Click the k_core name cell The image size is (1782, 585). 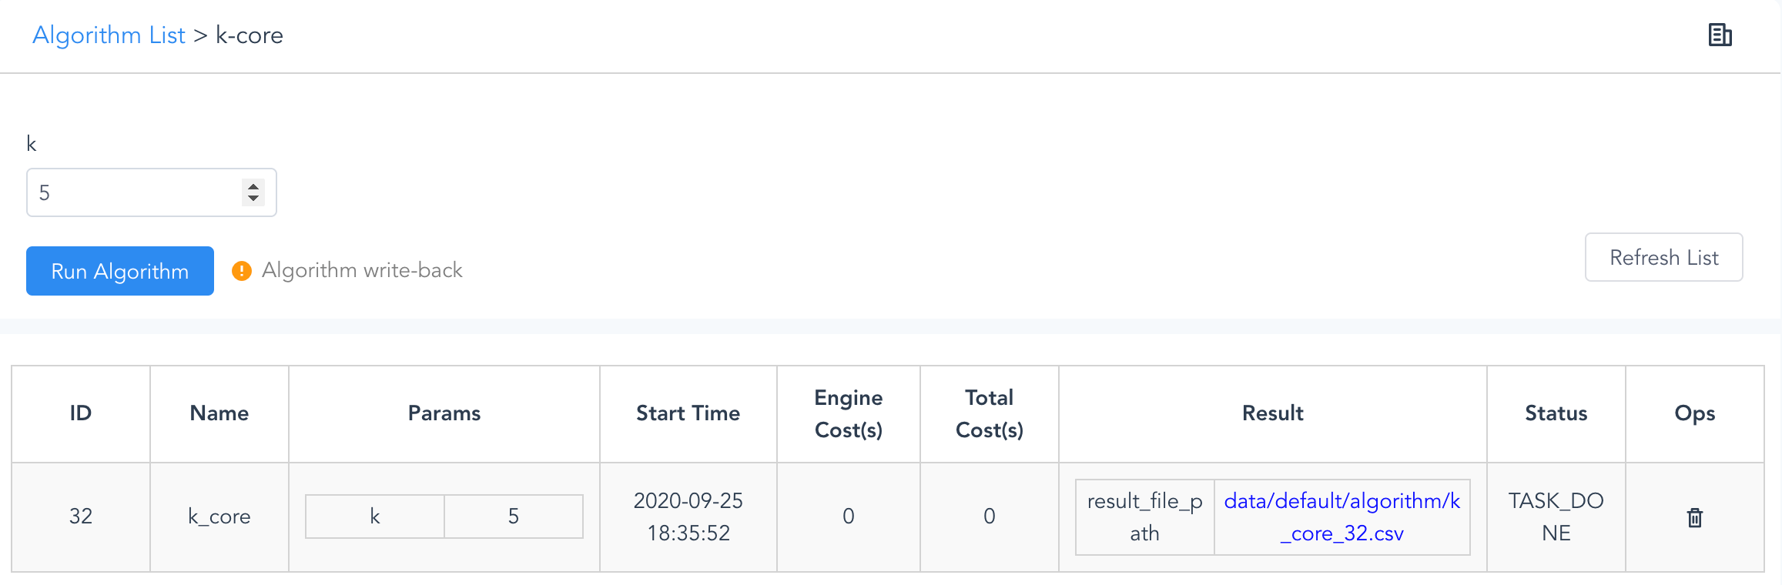coord(219,516)
